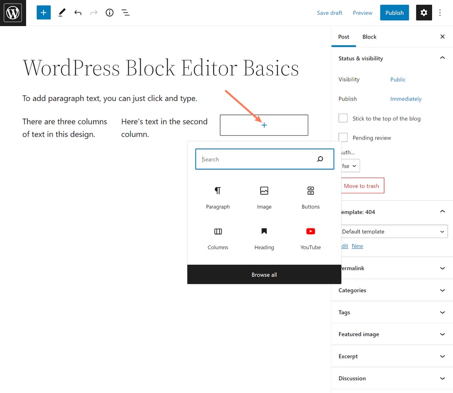Enable Stick to the top of the blog

(x=343, y=118)
